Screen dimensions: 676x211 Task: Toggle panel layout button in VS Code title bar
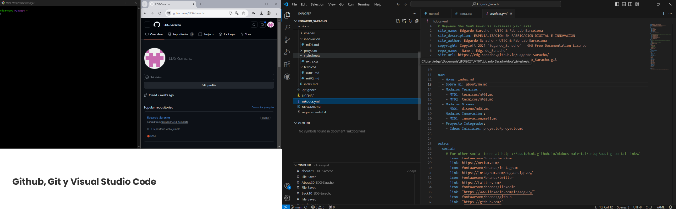624,4
